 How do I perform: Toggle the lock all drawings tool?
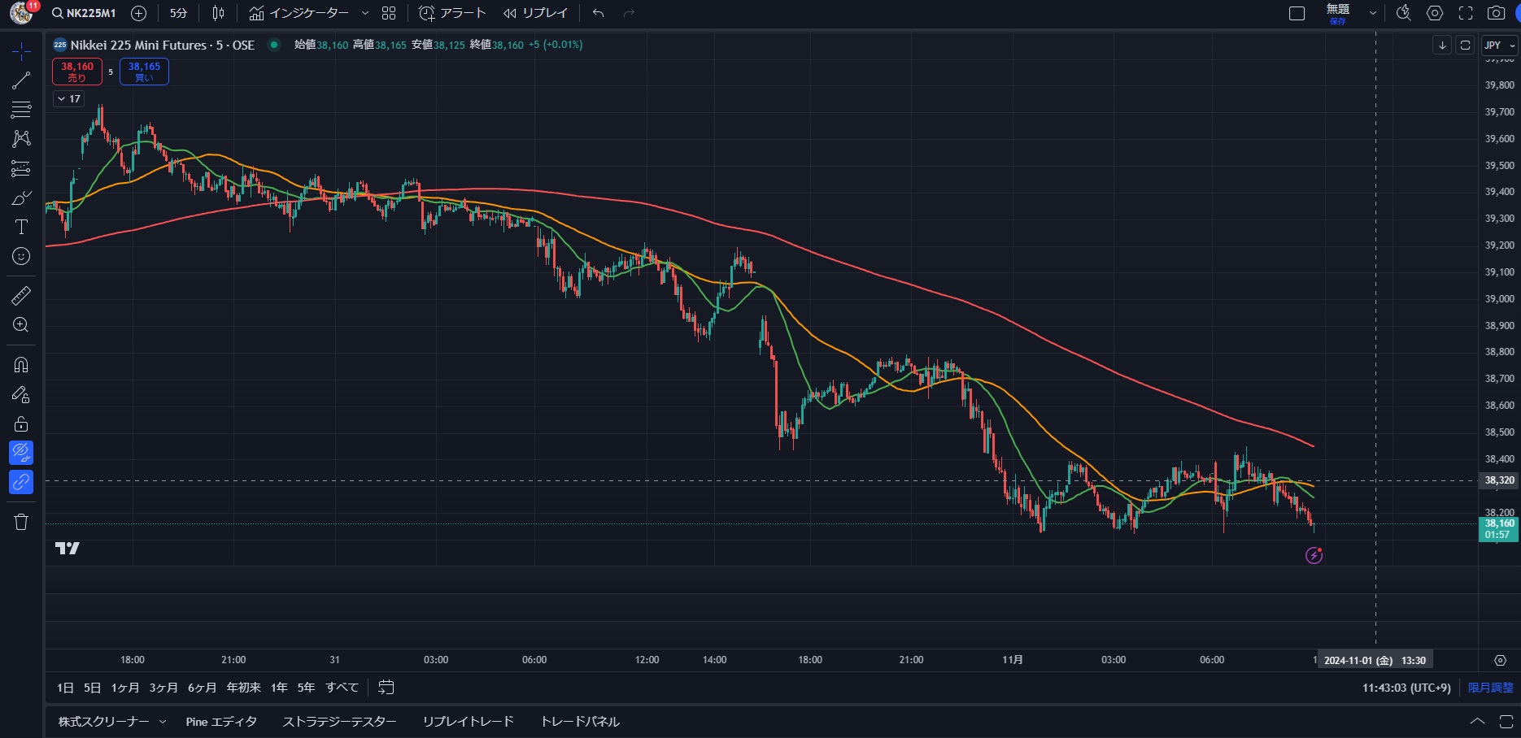pyautogui.click(x=21, y=423)
